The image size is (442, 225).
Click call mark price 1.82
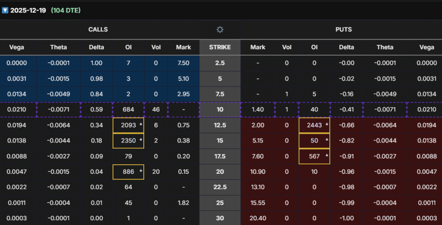click(183, 203)
